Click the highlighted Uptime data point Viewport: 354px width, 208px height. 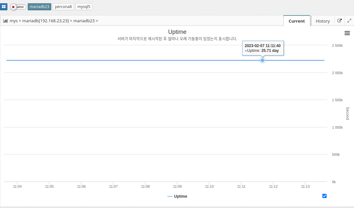point(262,60)
